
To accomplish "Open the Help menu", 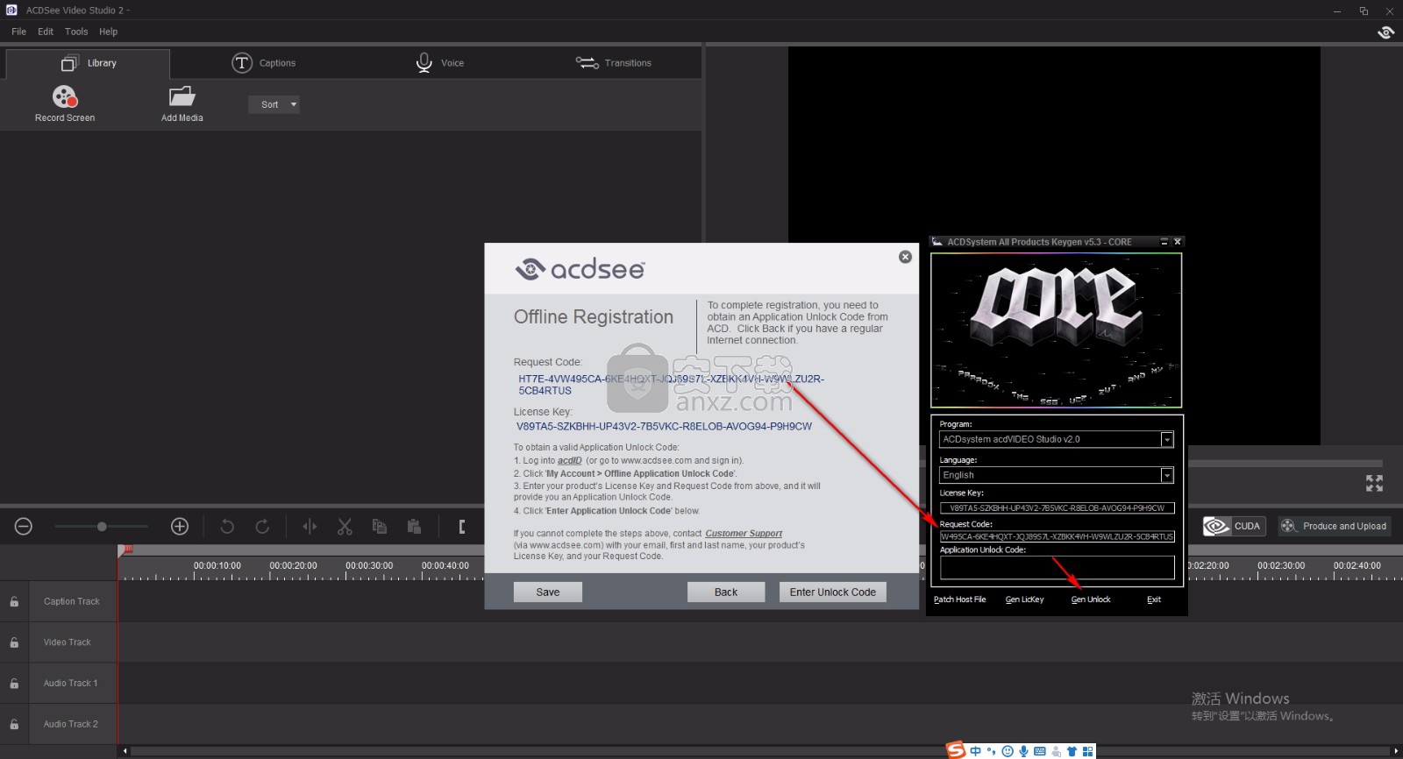I will tap(108, 32).
